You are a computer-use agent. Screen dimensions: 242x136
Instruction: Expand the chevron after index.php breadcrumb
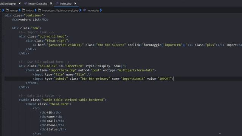pyautogui.click(x=101, y=10)
